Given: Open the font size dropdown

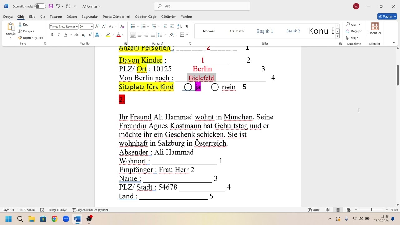Looking at the screenshot, I should pos(92,27).
